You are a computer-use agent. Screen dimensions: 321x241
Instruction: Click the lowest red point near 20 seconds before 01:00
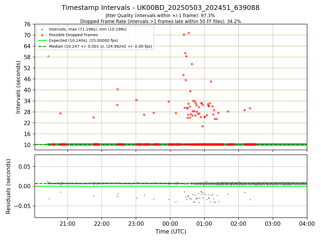tap(202, 126)
